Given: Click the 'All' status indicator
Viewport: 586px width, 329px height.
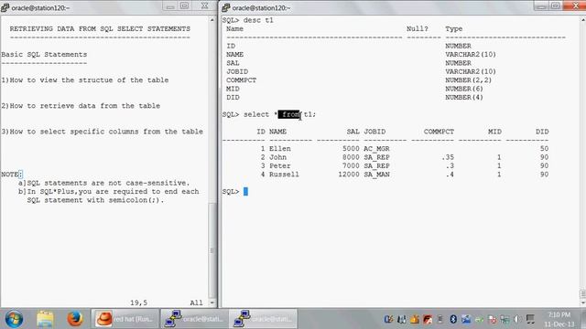Looking at the screenshot, I should (196, 302).
